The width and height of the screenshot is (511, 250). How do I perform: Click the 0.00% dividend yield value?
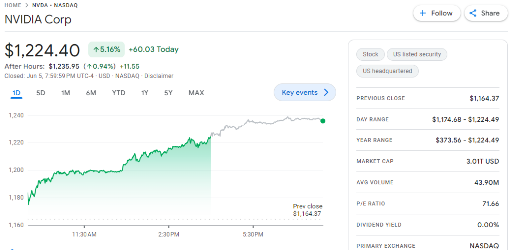(489, 225)
